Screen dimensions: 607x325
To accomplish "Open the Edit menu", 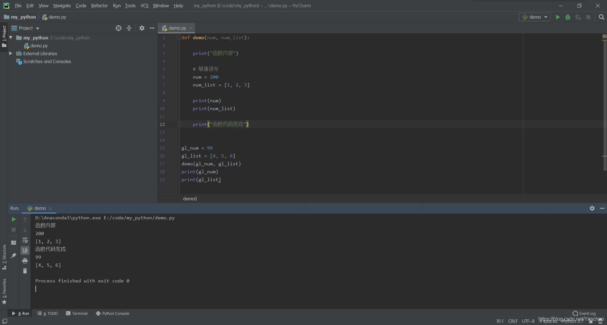I will 30,6.
